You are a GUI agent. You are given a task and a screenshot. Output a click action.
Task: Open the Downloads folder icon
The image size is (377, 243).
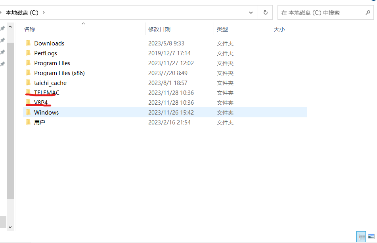click(28, 43)
